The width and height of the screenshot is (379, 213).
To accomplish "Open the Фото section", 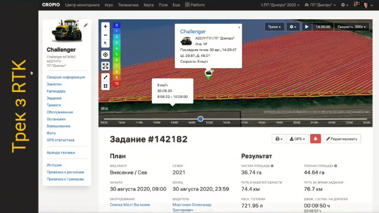I will click(x=51, y=133).
